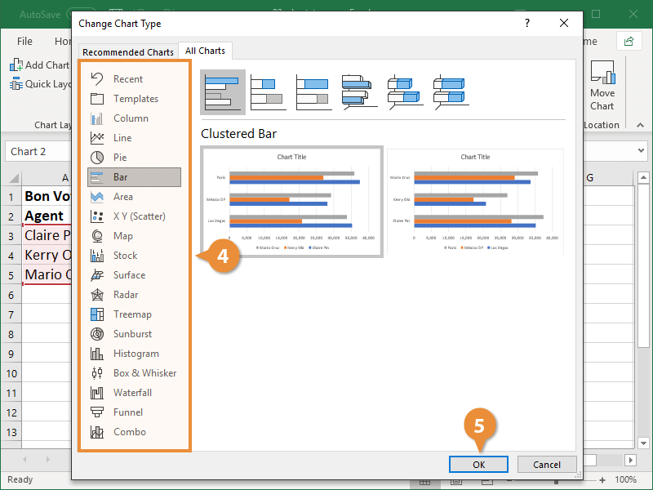Choose the Combo chart category
Image resolution: width=653 pixels, height=490 pixels.
(134, 432)
